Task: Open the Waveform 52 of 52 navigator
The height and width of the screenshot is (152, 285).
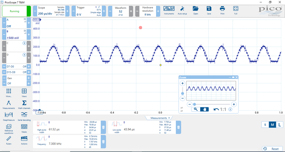Action: click(120, 11)
